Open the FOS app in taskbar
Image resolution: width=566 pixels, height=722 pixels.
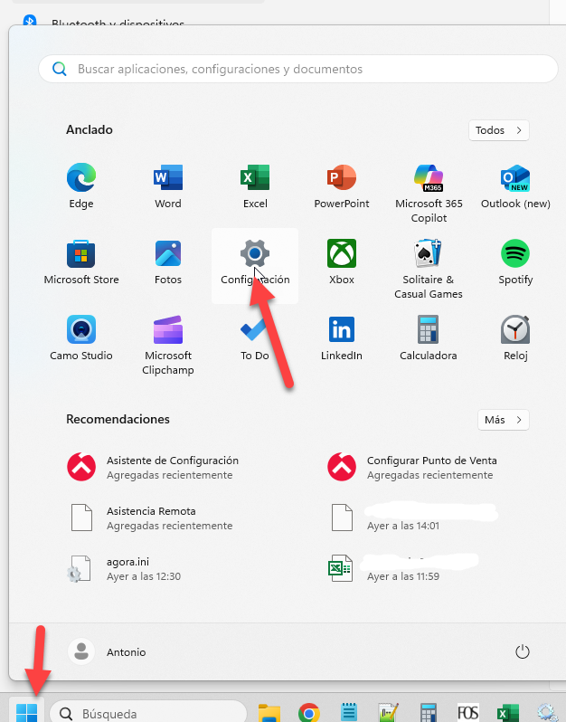pos(468,713)
